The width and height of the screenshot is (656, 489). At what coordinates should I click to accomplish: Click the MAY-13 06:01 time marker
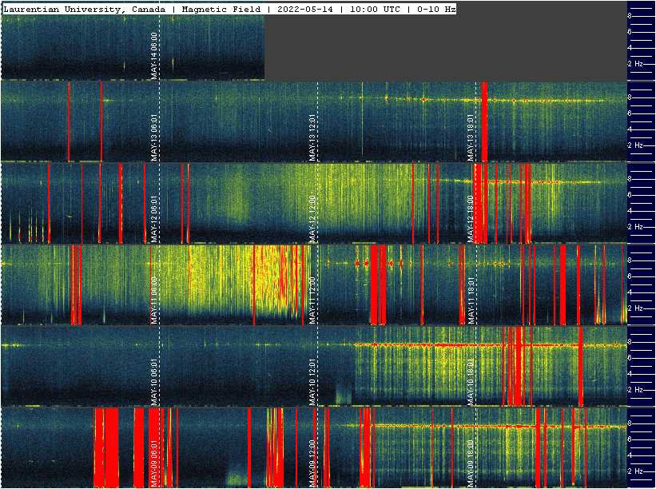pyautogui.click(x=153, y=137)
